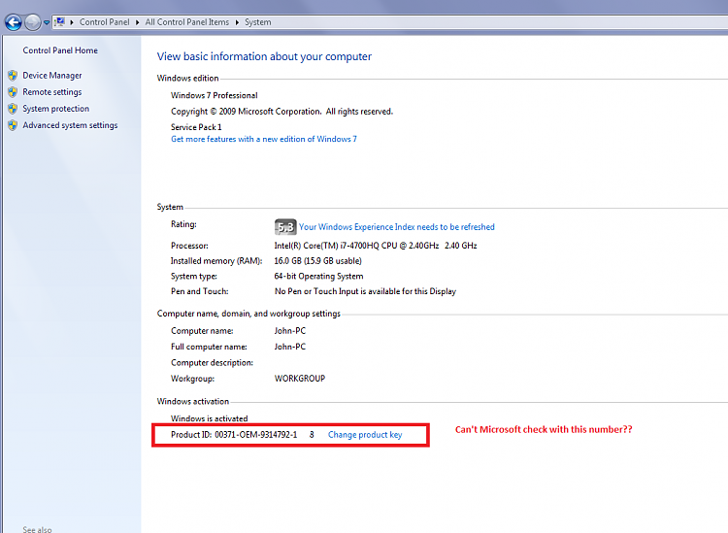This screenshot has height=533, width=728.
Task: Click the 5.3 Windows Experience rating badge
Action: click(x=285, y=227)
